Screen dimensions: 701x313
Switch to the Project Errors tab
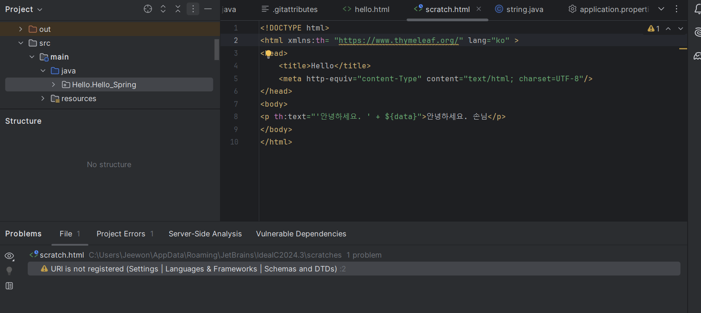pos(125,234)
